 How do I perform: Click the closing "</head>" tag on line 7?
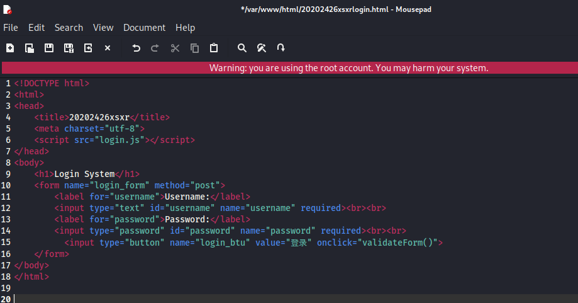pos(31,152)
